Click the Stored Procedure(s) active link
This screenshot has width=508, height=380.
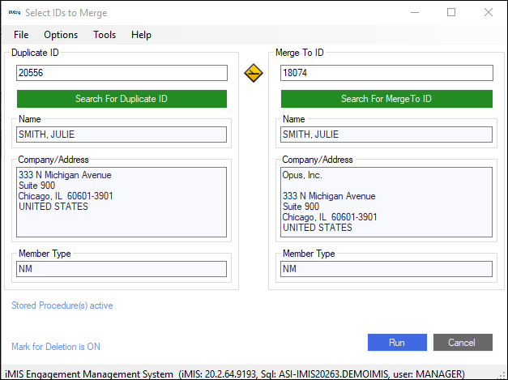click(62, 305)
